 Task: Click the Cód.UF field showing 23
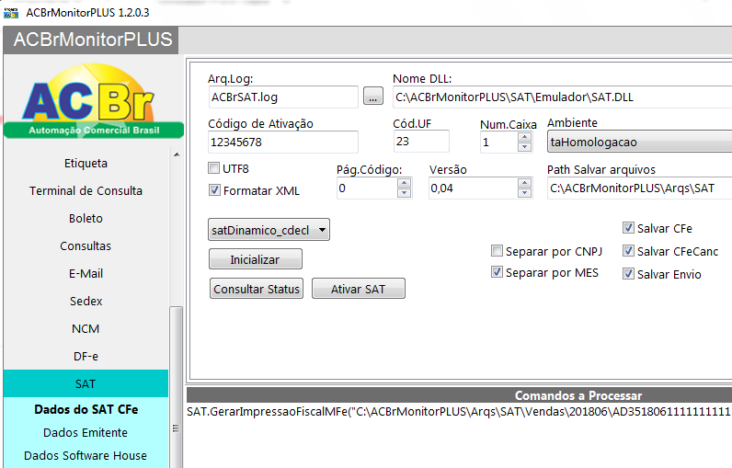[x=421, y=141]
